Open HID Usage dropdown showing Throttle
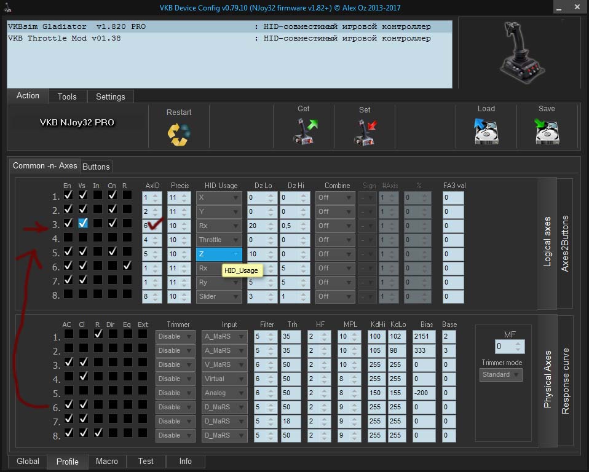 click(219, 240)
